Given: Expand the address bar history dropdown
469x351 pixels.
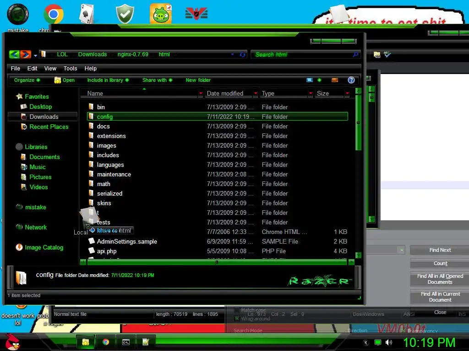Looking at the screenshot, I should (x=232, y=55).
